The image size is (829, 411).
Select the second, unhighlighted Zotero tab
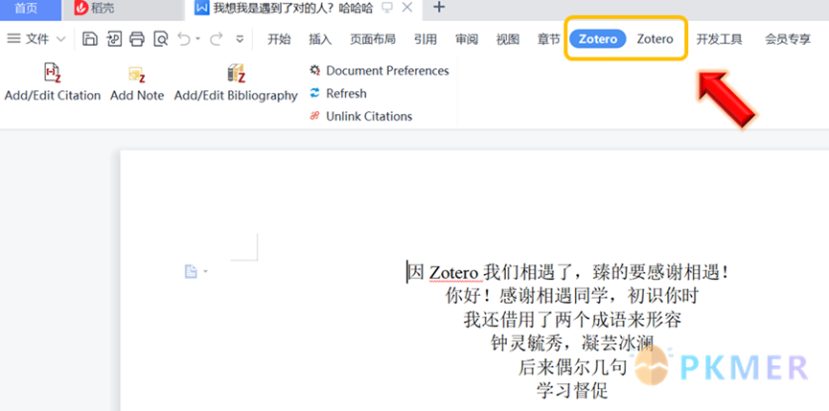click(656, 39)
